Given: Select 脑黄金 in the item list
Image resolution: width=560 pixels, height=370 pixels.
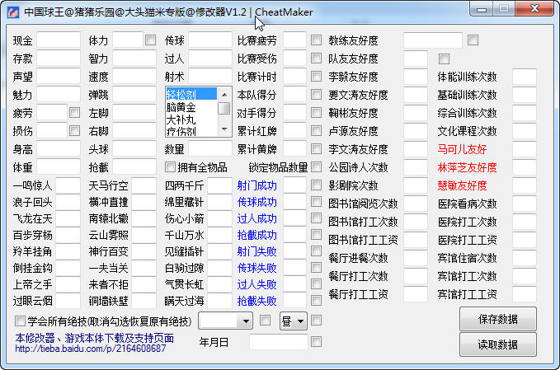Looking at the screenshot, I should point(191,106).
